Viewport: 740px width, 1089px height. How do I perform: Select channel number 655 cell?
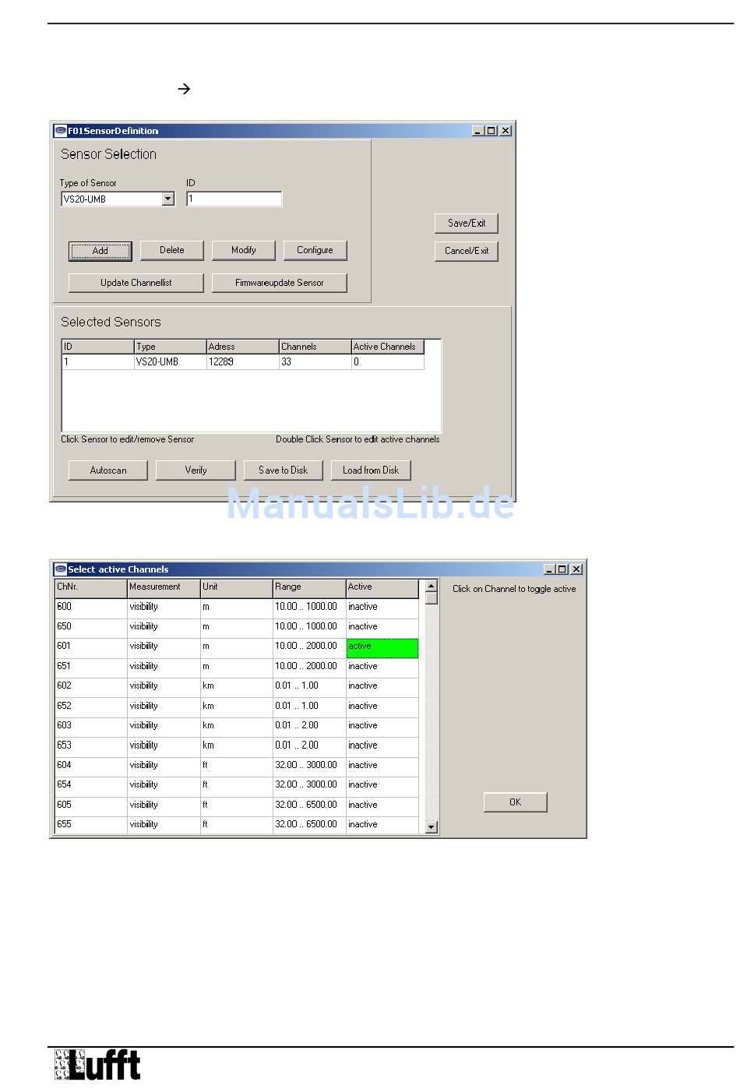(x=91, y=825)
